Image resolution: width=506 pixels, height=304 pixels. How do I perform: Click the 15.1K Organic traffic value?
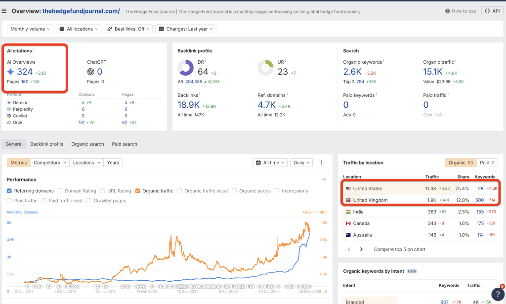point(433,72)
